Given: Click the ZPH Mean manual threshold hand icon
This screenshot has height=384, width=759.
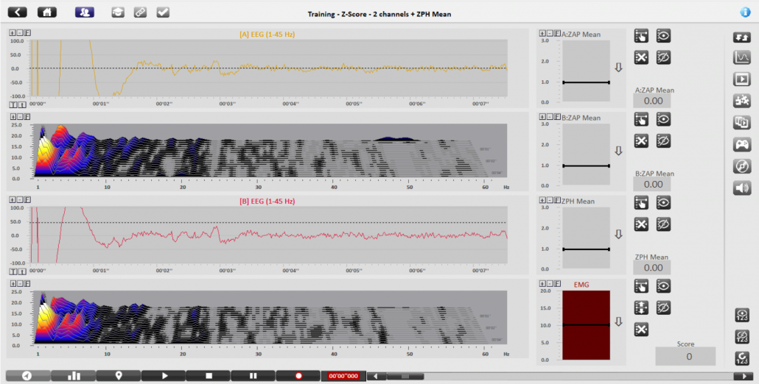Looking at the screenshot, I should (641, 203).
